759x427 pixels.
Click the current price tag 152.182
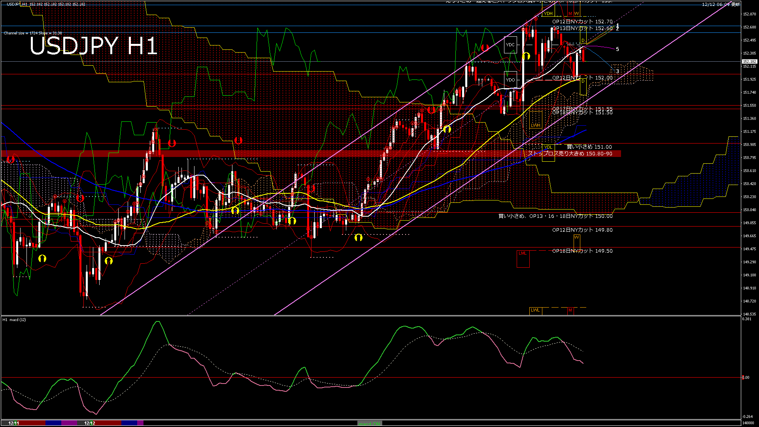(x=749, y=62)
